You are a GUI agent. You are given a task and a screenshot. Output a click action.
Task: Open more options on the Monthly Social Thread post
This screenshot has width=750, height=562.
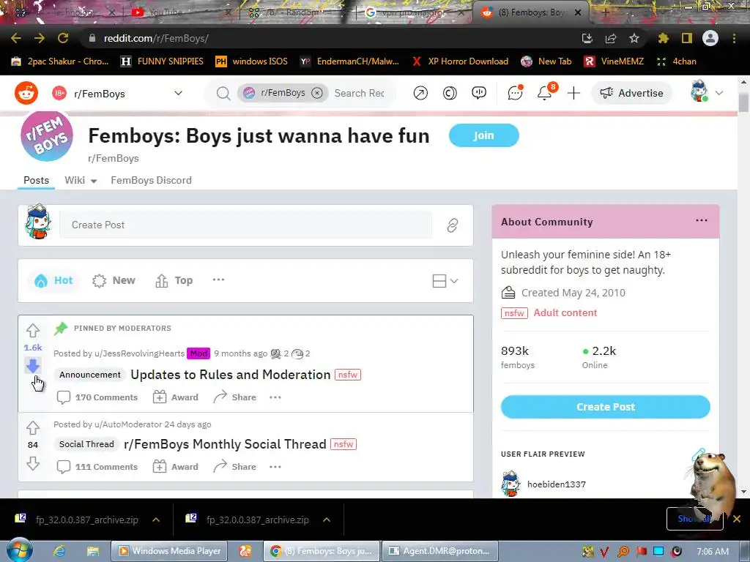tap(275, 467)
